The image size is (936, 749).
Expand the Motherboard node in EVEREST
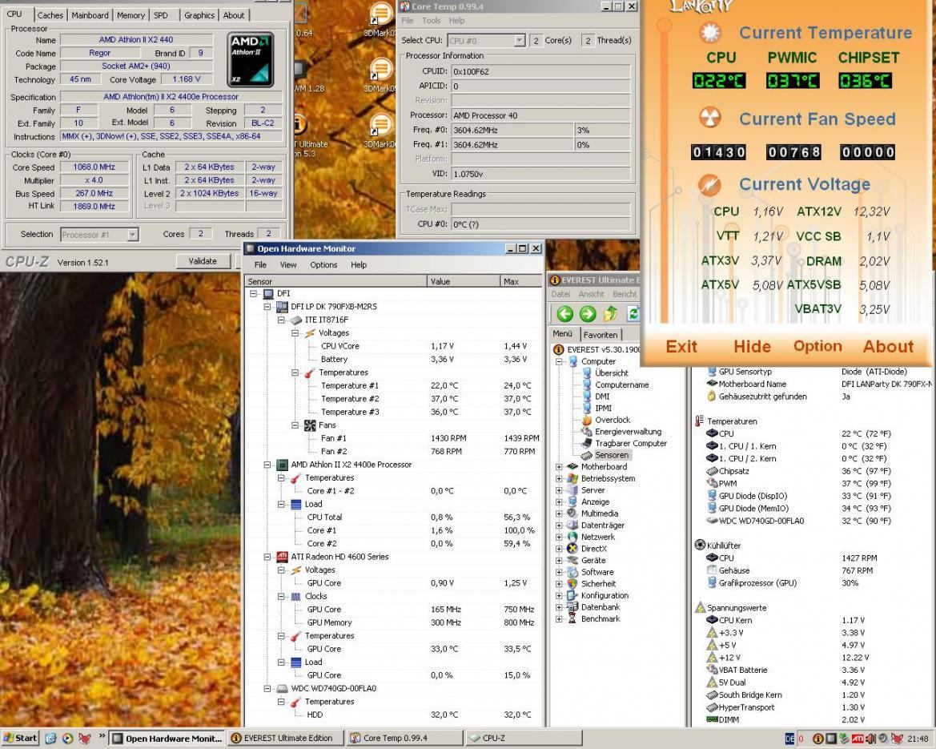pyautogui.click(x=559, y=467)
